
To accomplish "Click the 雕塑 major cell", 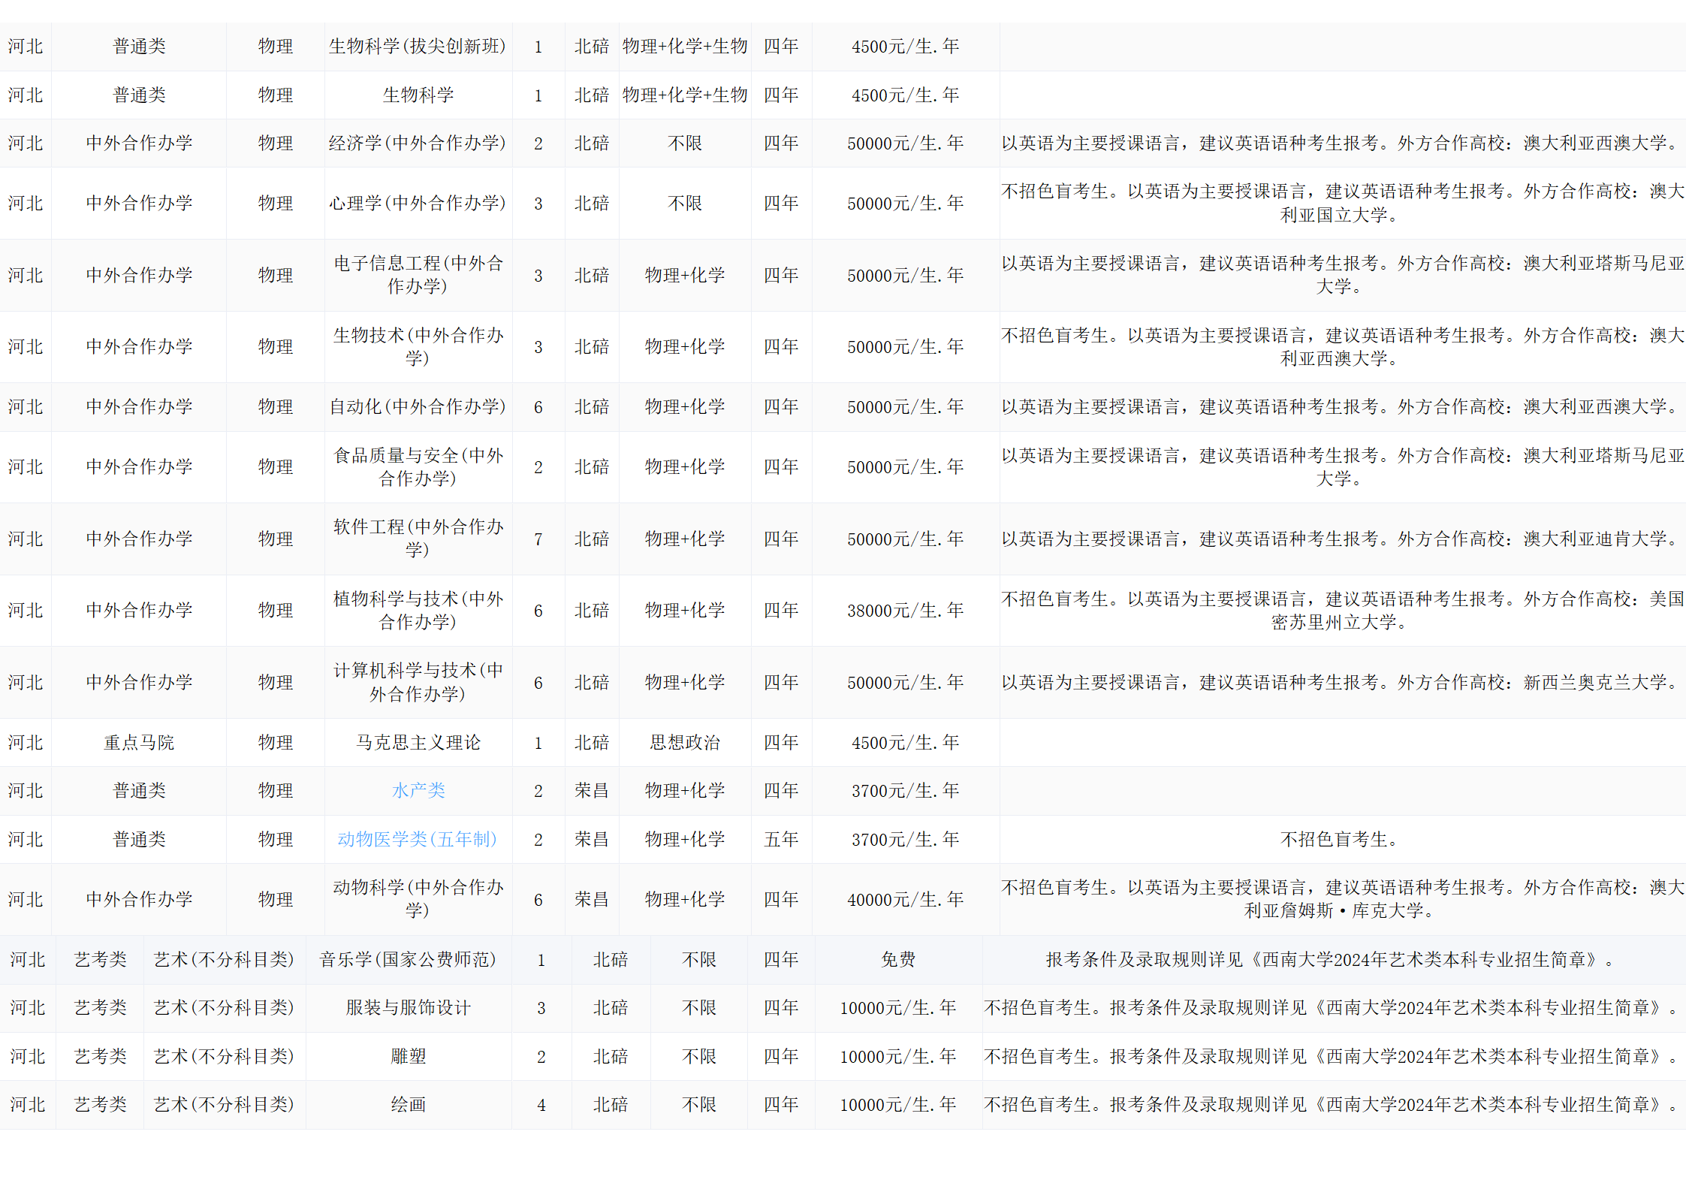I will coord(408,1056).
